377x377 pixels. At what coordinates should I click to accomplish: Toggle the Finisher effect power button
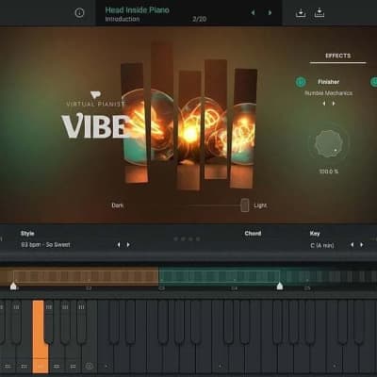coord(301,82)
